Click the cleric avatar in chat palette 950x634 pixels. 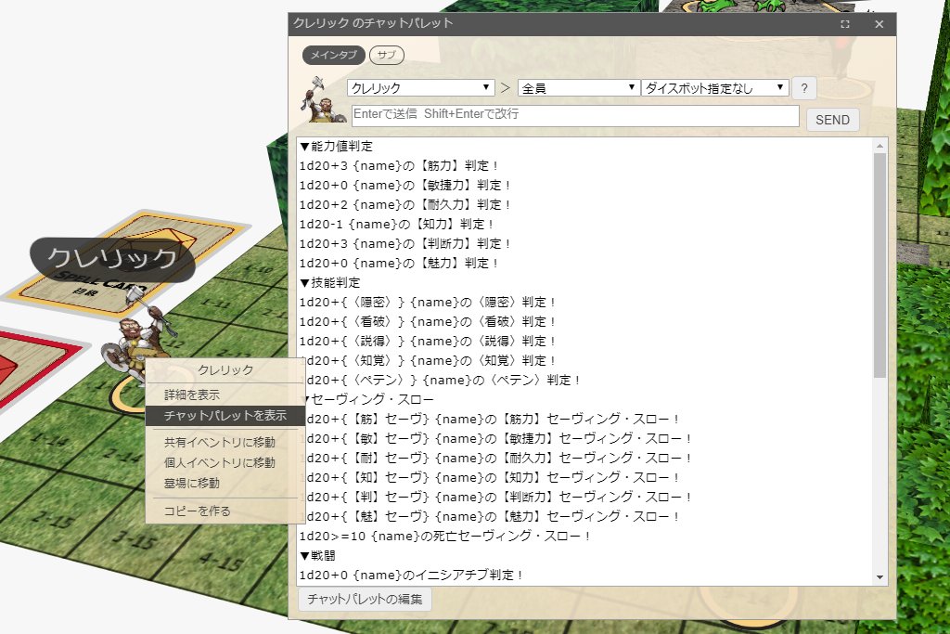[x=323, y=99]
